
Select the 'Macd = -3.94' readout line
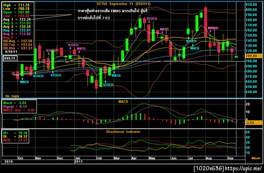(x=15, y=103)
